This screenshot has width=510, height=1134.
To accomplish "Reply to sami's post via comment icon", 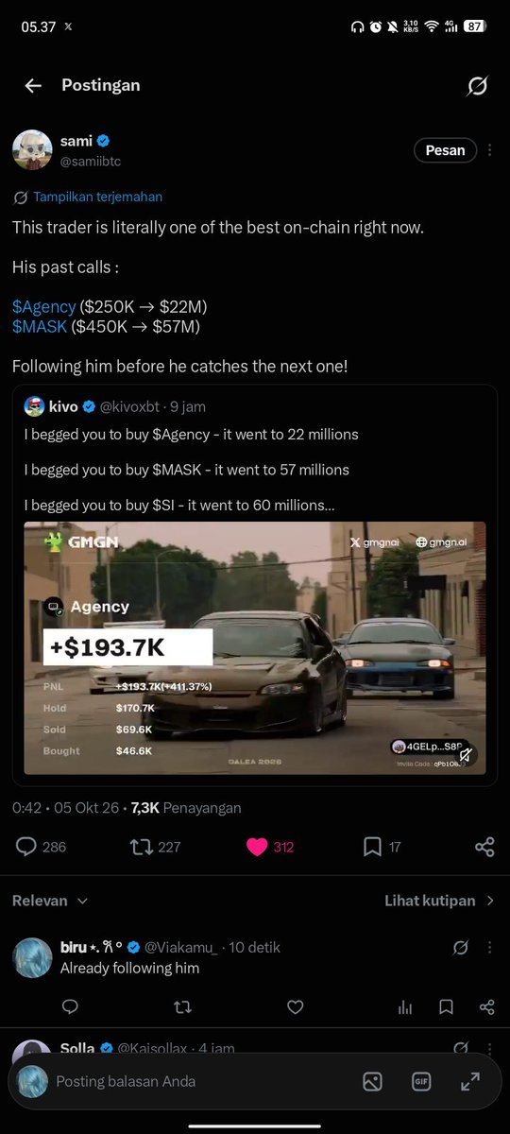I will point(26,847).
